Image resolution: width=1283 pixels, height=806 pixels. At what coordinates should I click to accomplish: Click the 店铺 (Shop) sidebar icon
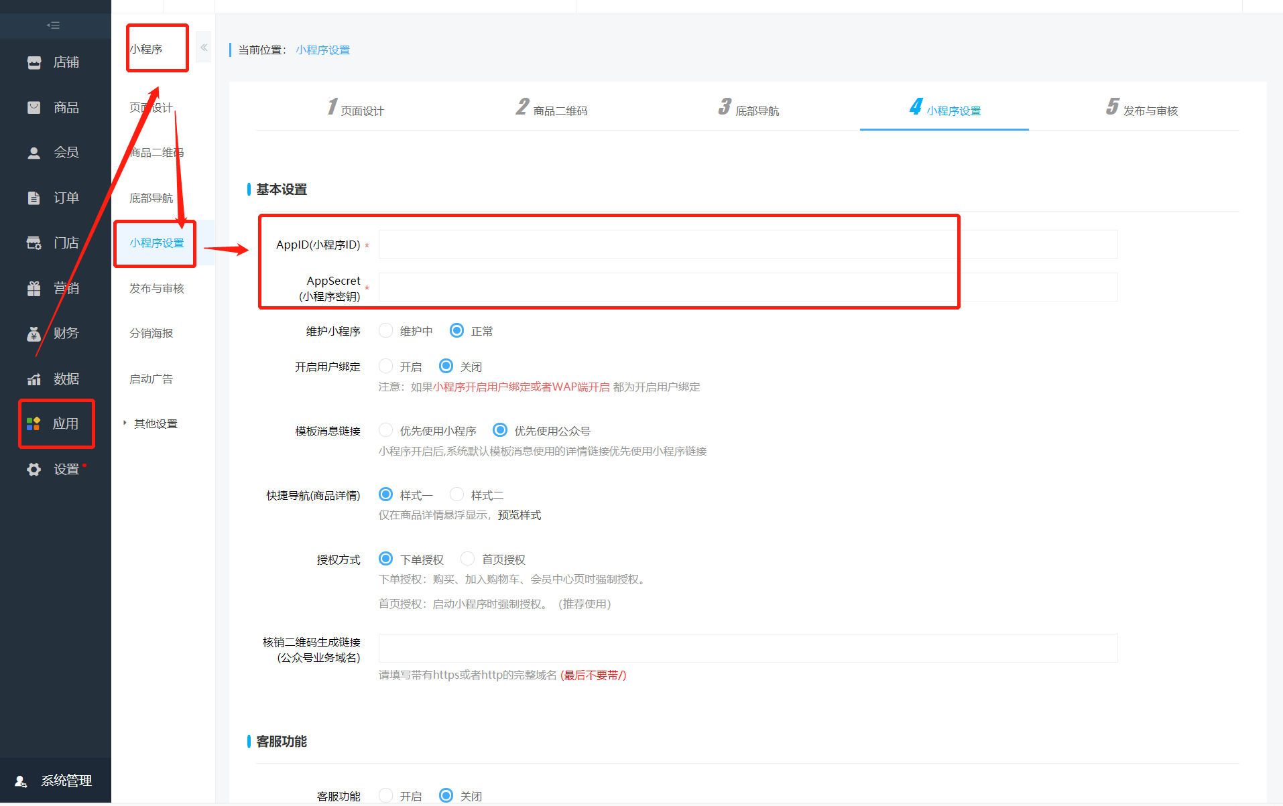pos(34,63)
